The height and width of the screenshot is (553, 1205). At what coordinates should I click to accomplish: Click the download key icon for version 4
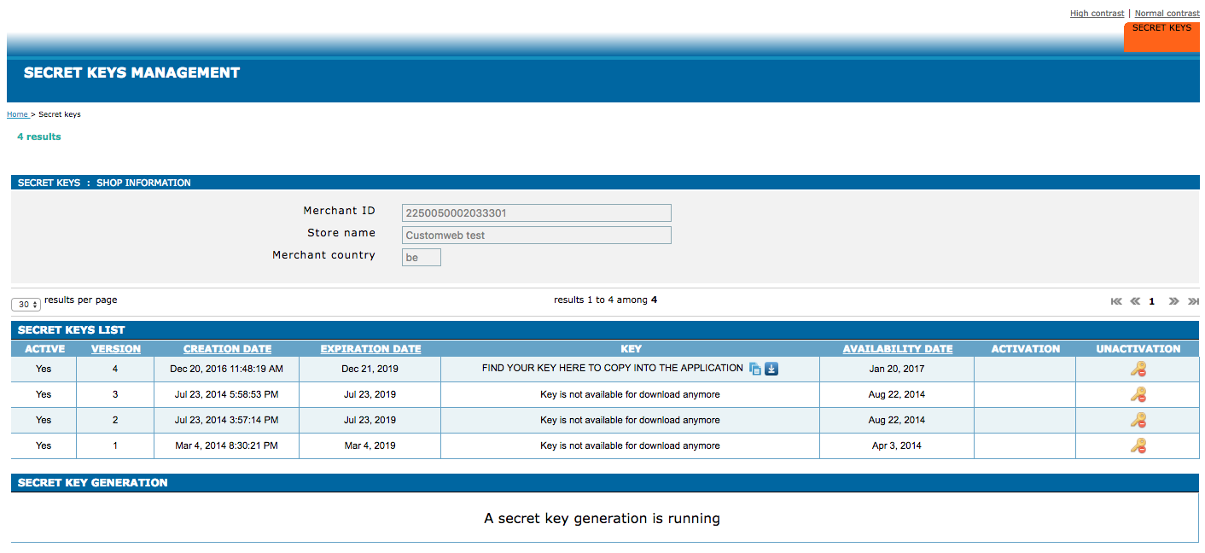[x=771, y=369]
